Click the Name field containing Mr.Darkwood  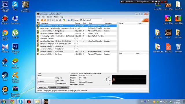click(x=91, y=20)
